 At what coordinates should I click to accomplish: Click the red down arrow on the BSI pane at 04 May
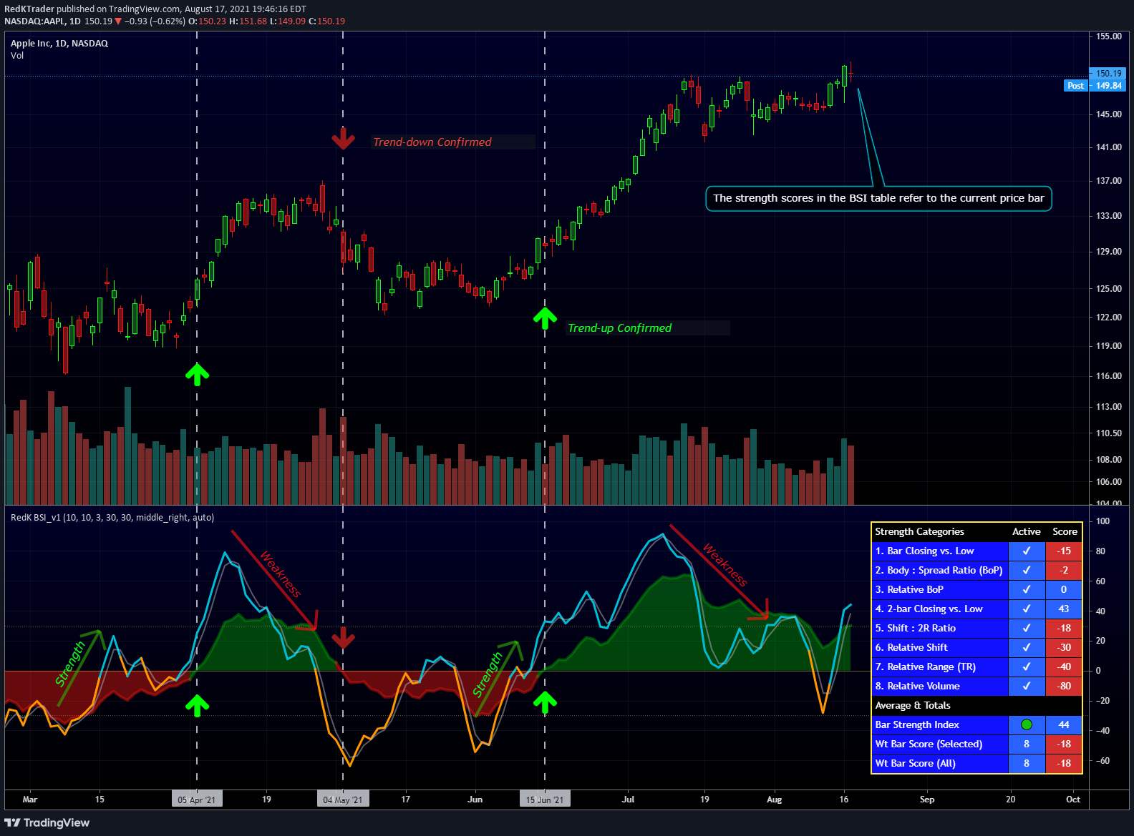(344, 638)
